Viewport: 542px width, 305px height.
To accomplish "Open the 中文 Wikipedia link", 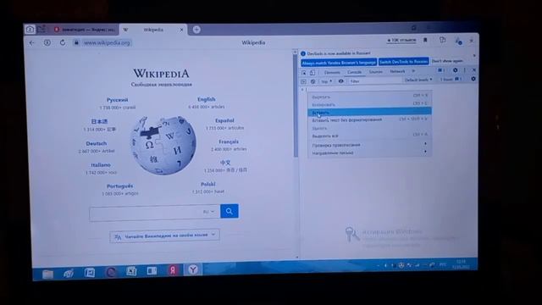I will tap(225, 163).
